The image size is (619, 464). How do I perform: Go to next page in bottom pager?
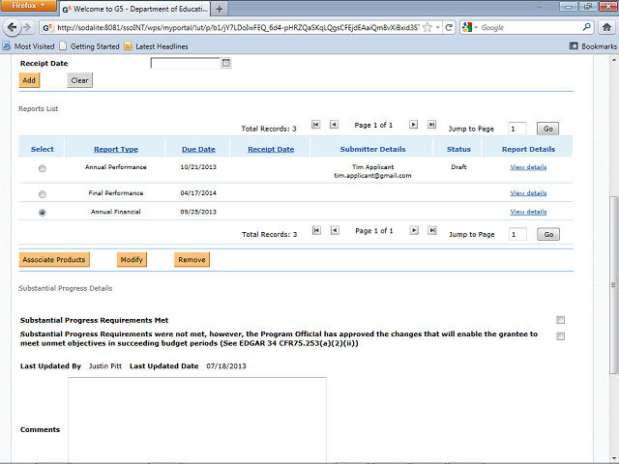coord(414,230)
